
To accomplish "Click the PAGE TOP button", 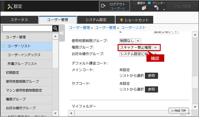I will [x=179, y=111].
